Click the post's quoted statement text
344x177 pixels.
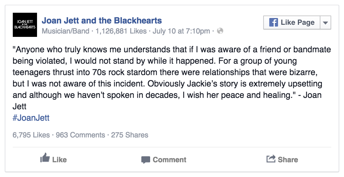tap(172, 78)
